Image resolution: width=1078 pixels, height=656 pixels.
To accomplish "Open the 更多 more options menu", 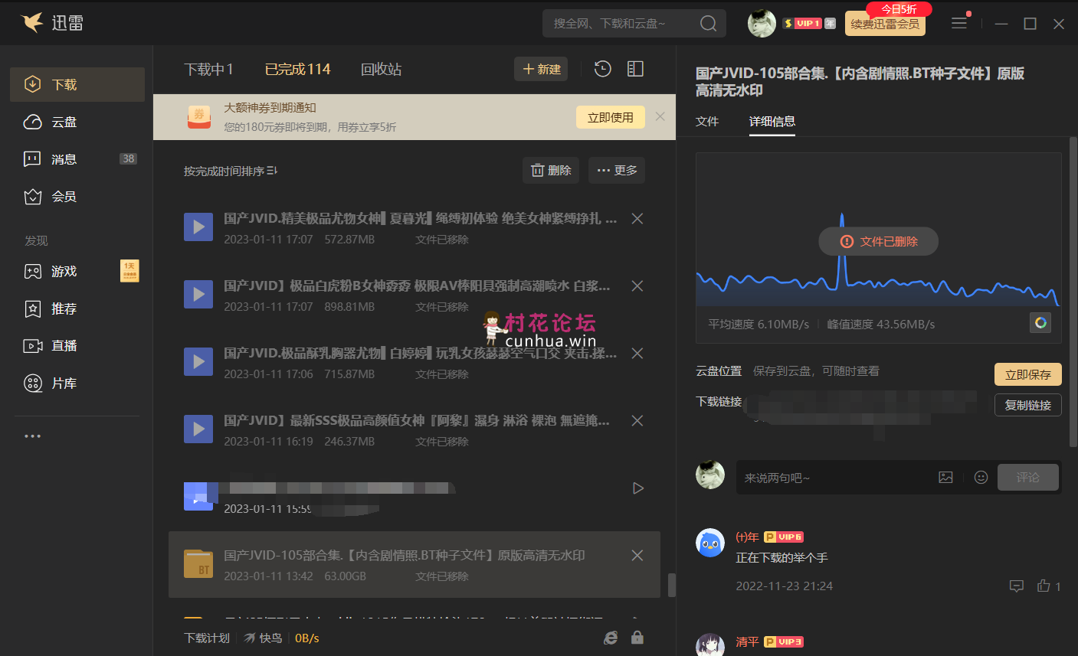I will tap(617, 170).
